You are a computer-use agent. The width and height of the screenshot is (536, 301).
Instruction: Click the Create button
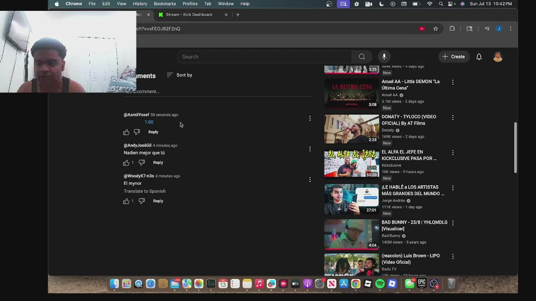454,56
